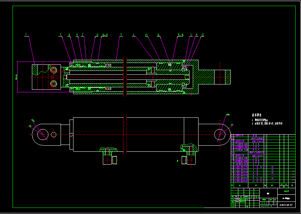The image size is (301, 214).
Task: Select balloon number 9 in the section view
Action: (77, 35)
